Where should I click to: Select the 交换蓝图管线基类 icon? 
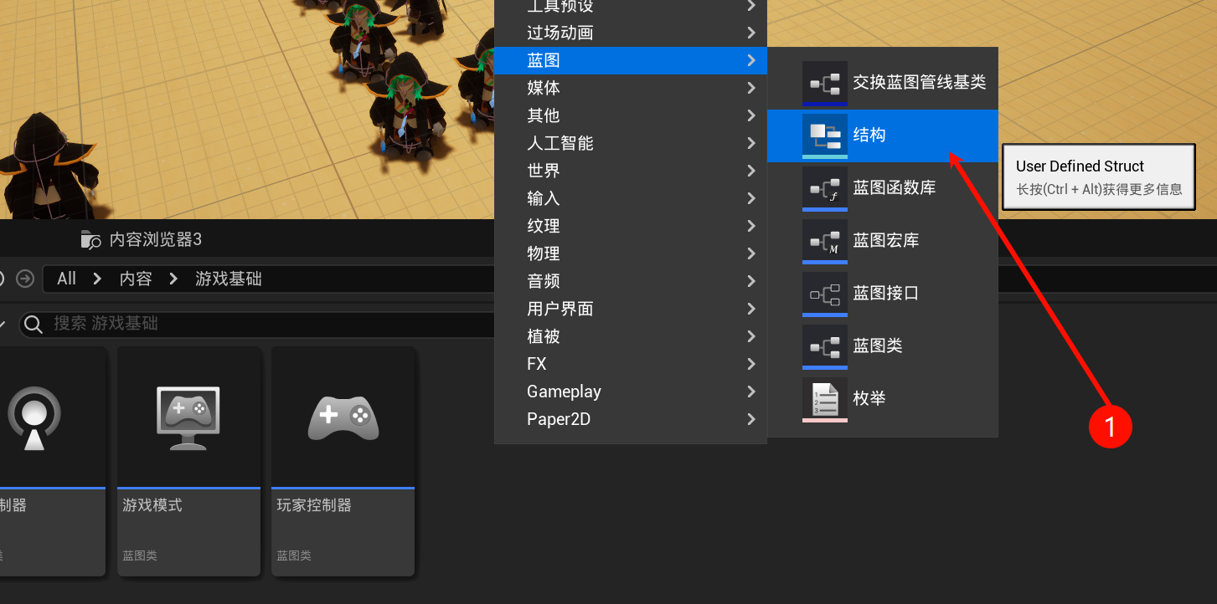click(x=824, y=83)
